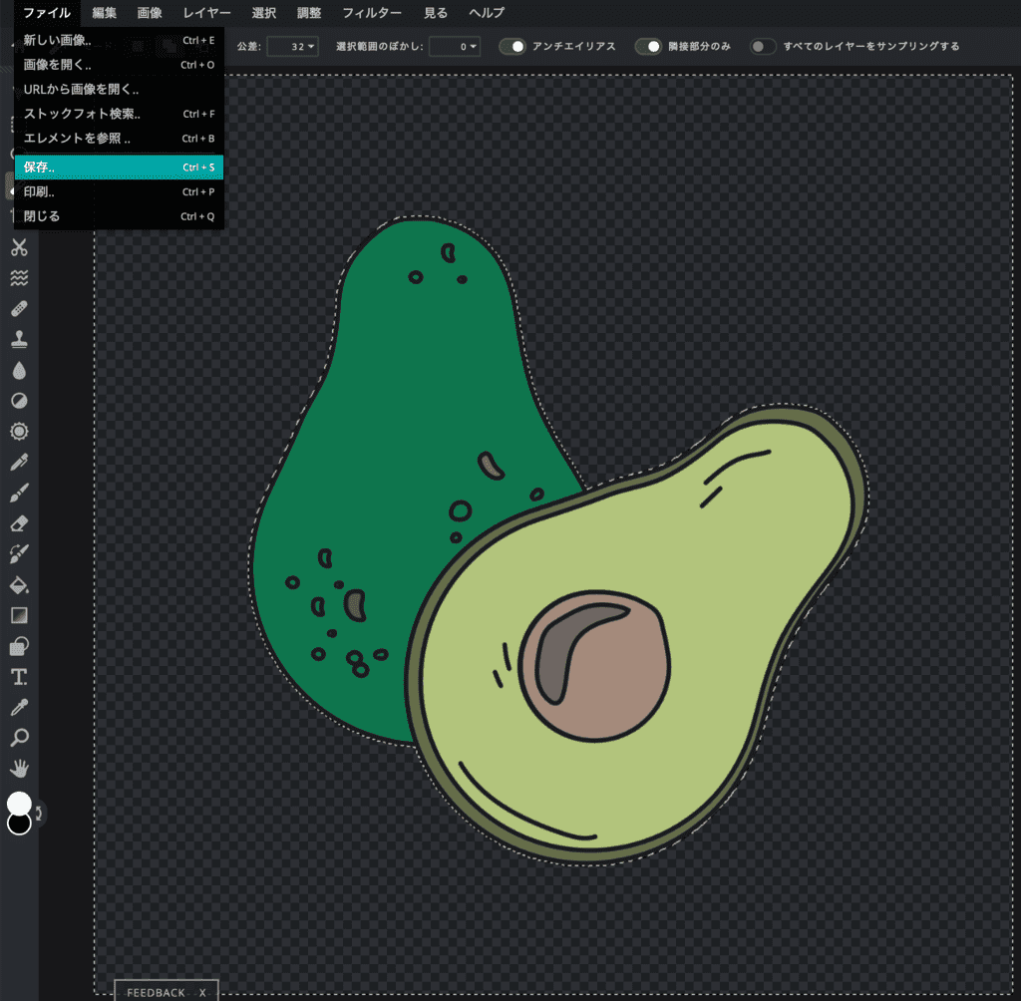Click the white foreground color swatch
This screenshot has height=1001, width=1021.
pos(19,804)
